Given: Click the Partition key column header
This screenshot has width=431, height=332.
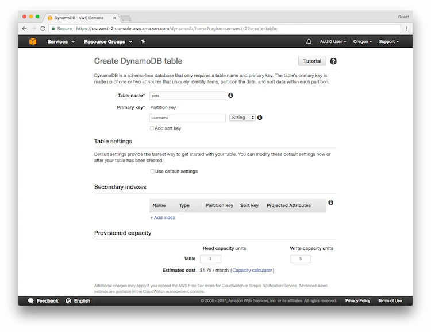Looking at the screenshot, I should pyautogui.click(x=219, y=205).
